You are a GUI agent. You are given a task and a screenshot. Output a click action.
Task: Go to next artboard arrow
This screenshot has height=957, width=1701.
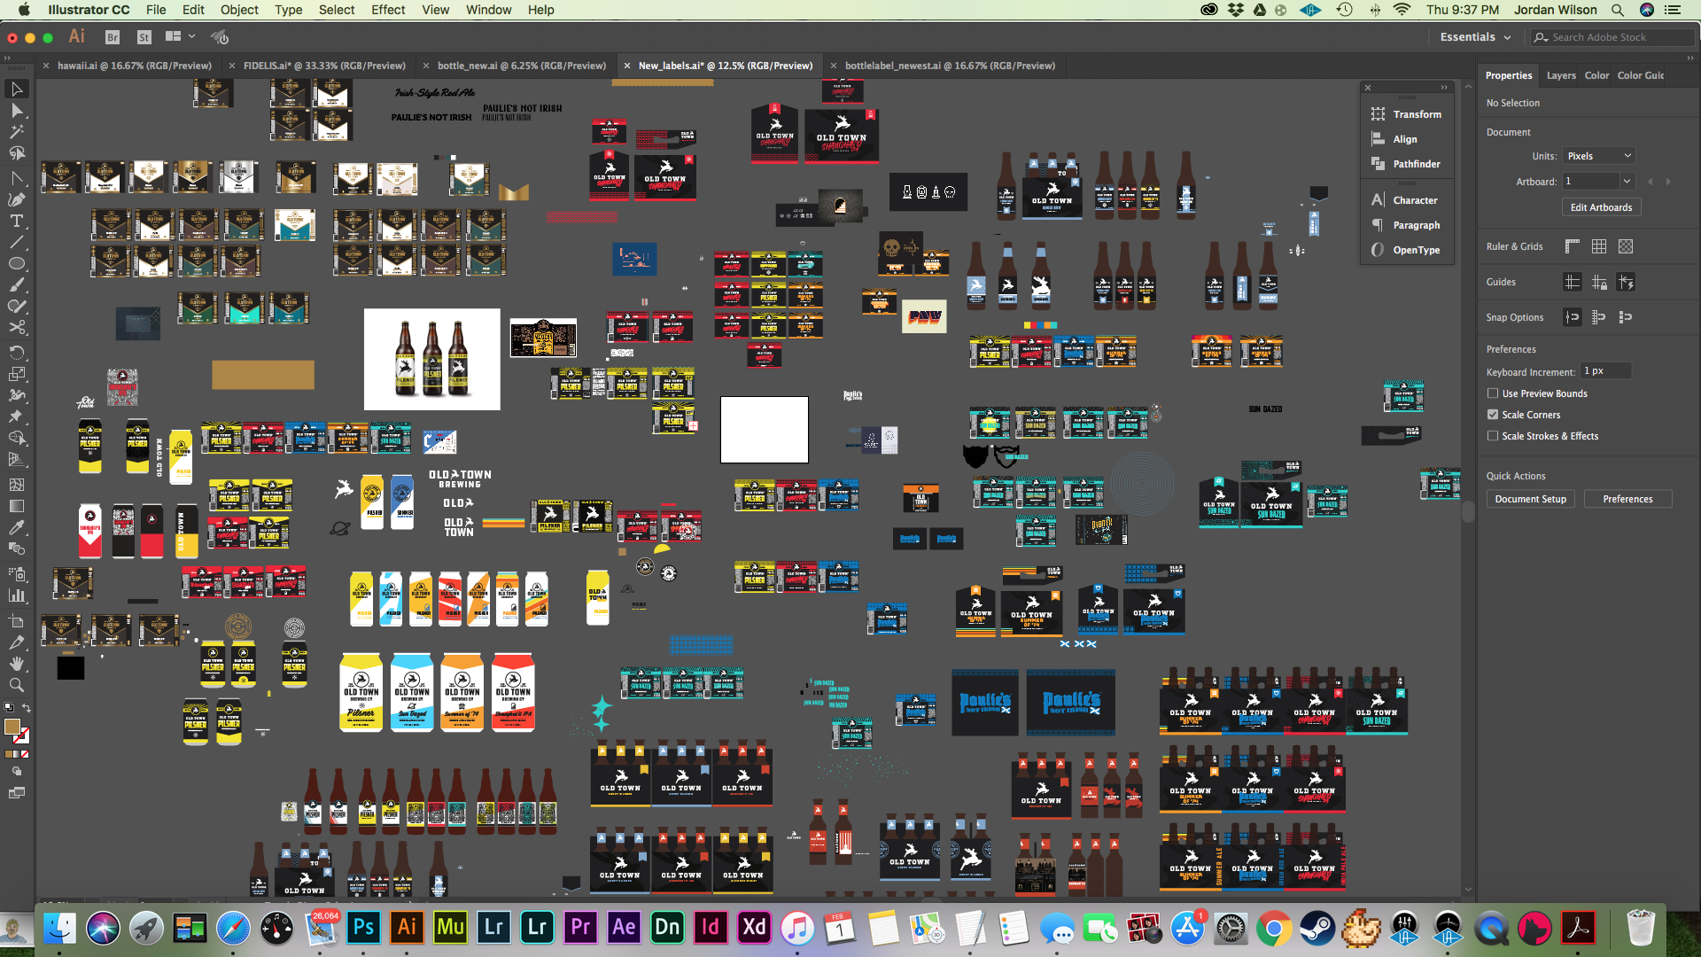(x=1668, y=182)
